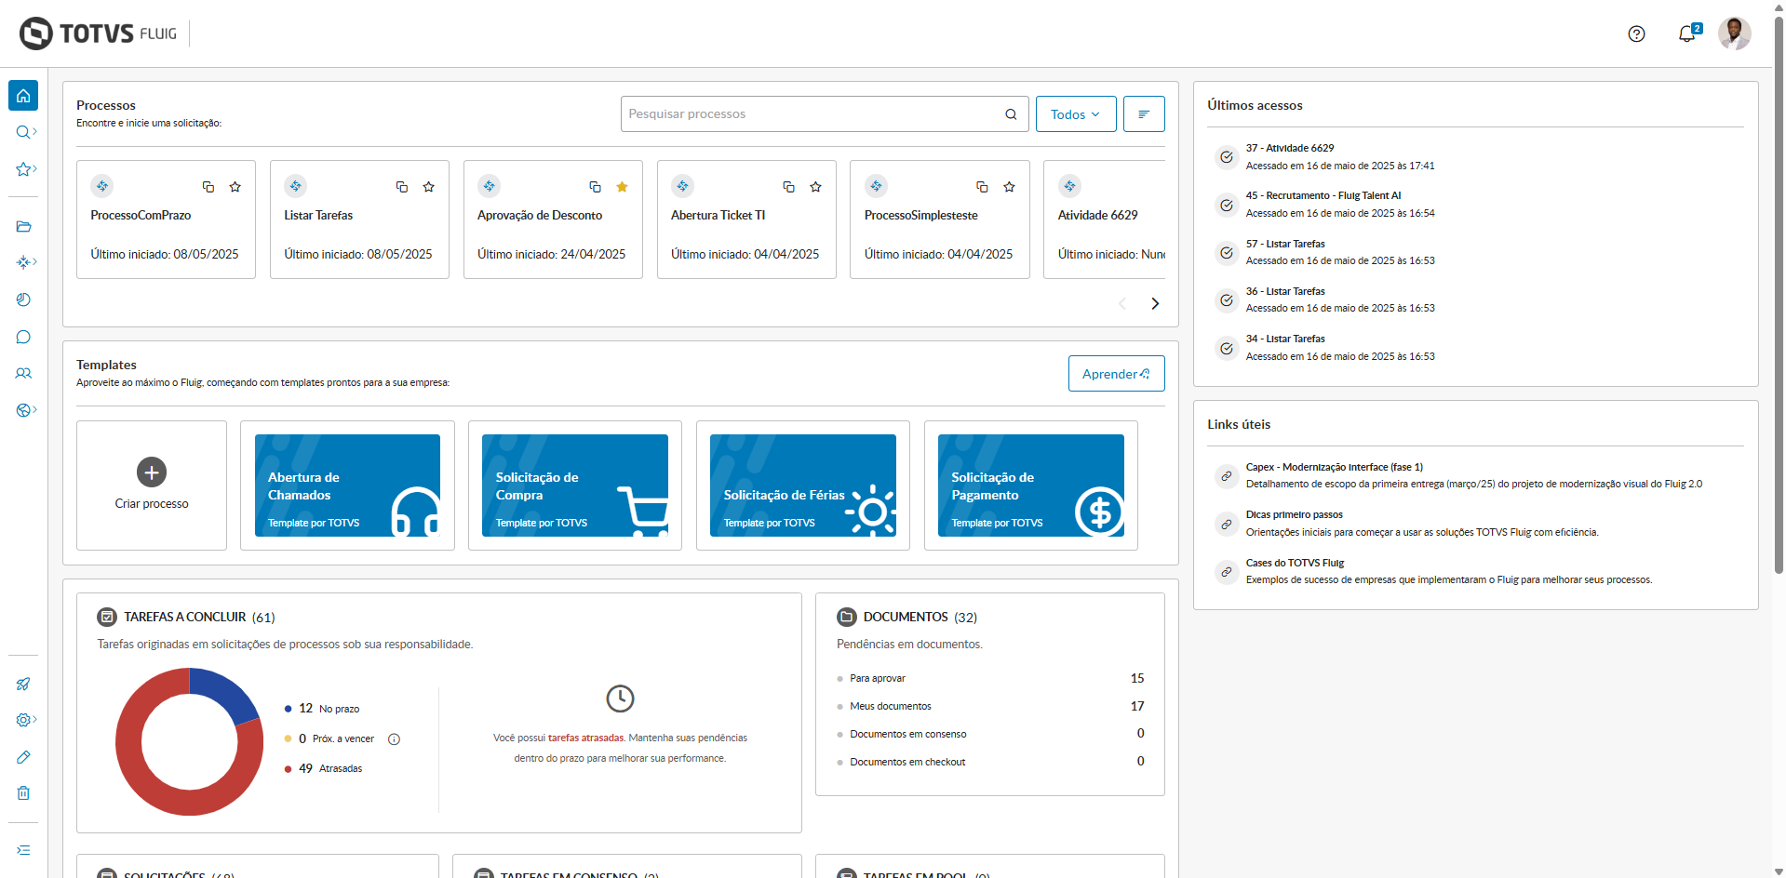Screen dimensions: 1786x878
Task: Favorite the ProcessoComPrazo process
Action: [235, 187]
